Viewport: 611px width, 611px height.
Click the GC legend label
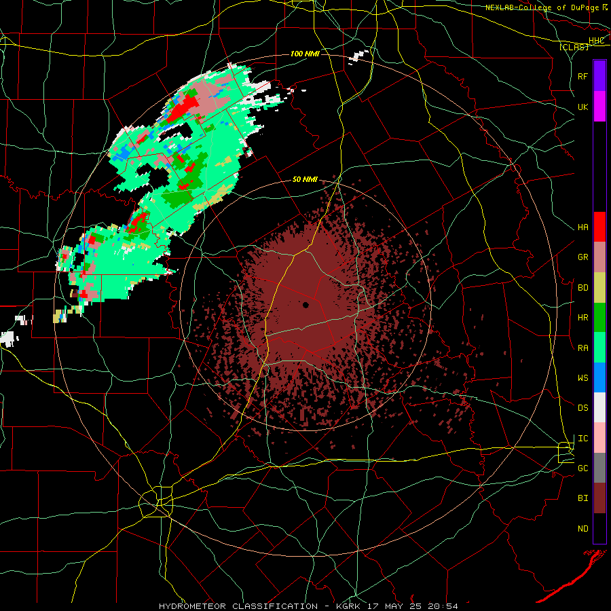583,468
